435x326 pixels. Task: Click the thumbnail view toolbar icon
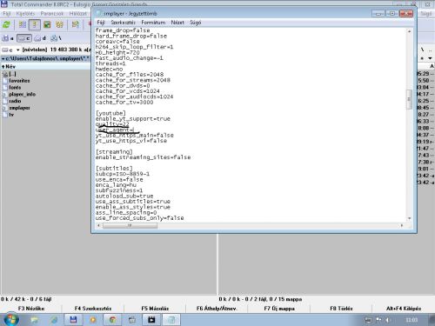(47, 24)
